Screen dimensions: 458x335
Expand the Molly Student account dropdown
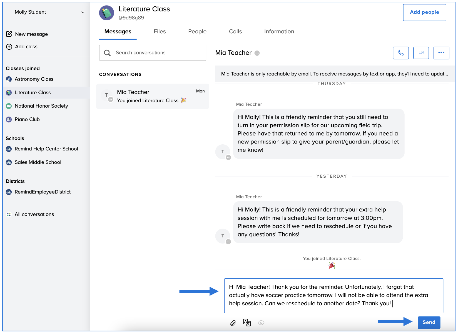coord(83,12)
